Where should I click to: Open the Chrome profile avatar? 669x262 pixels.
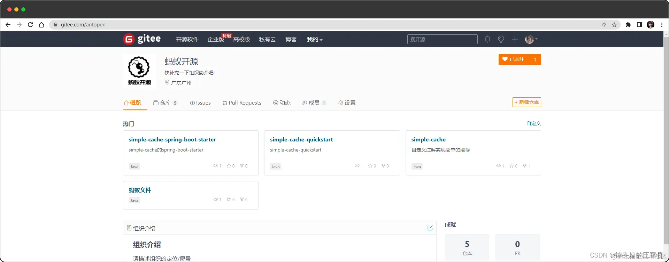click(651, 25)
